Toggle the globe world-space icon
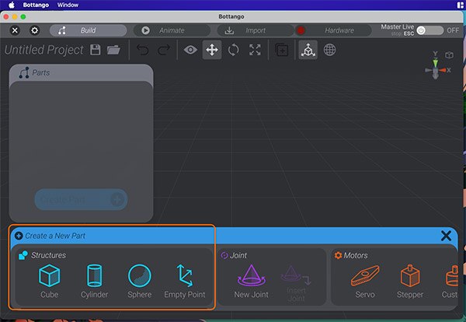 pyautogui.click(x=330, y=50)
